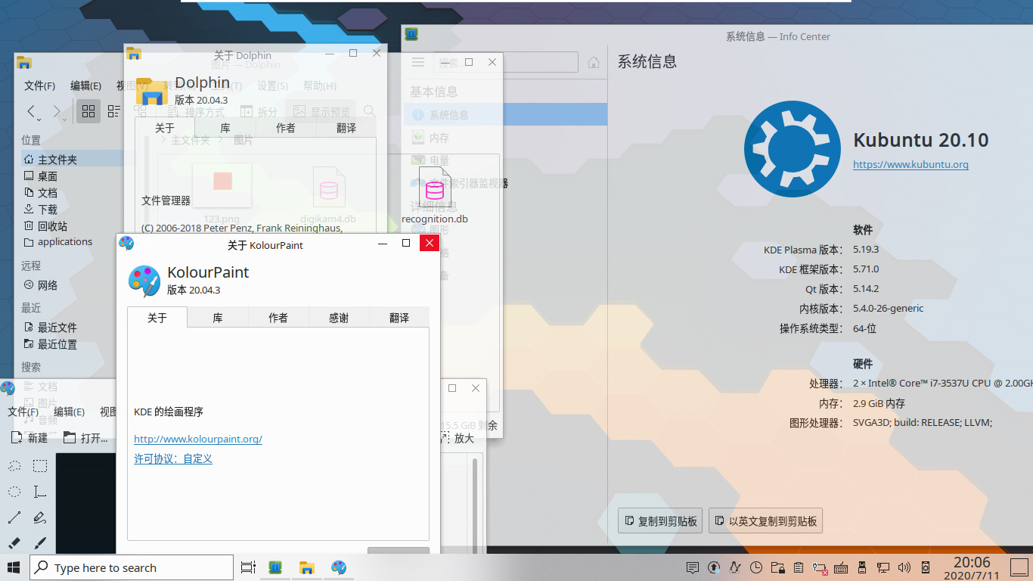Go back in Dolphin file manager

click(x=32, y=112)
